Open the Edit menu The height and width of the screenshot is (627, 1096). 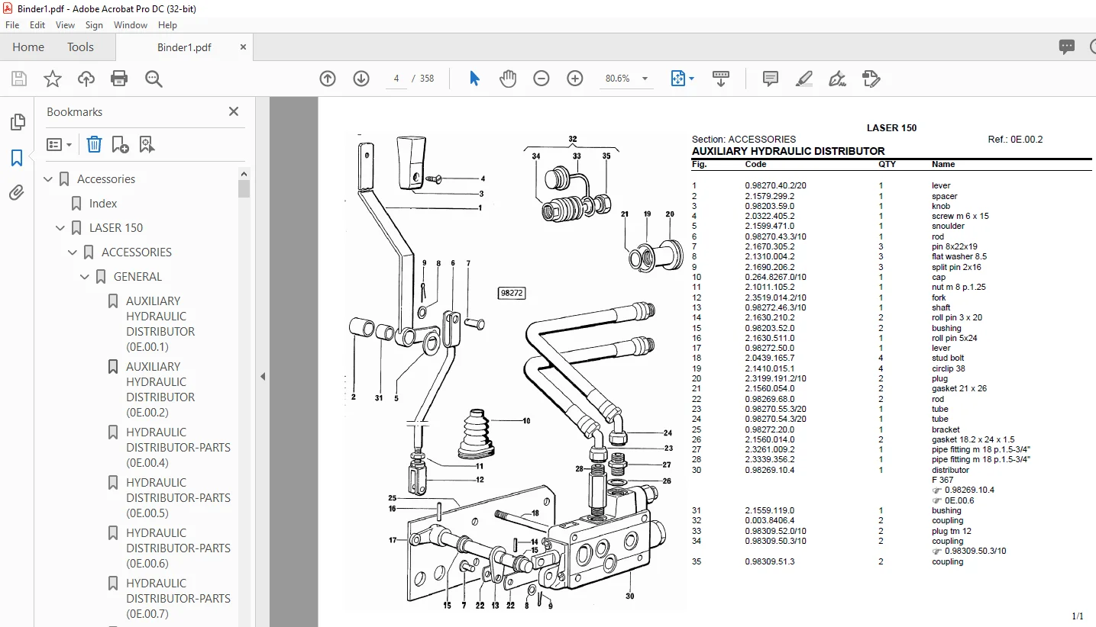pyautogui.click(x=37, y=24)
